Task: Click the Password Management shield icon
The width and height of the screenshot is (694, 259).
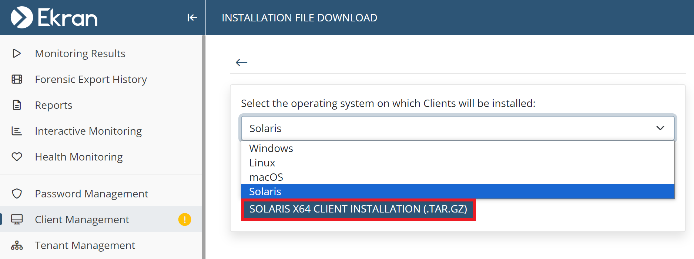Action: click(17, 194)
